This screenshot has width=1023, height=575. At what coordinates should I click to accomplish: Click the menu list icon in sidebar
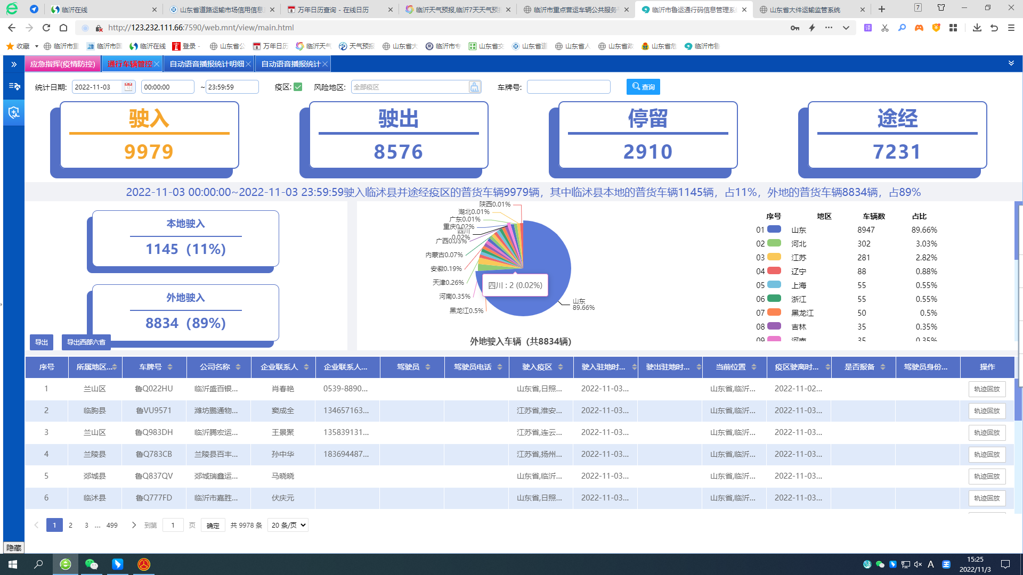click(14, 86)
